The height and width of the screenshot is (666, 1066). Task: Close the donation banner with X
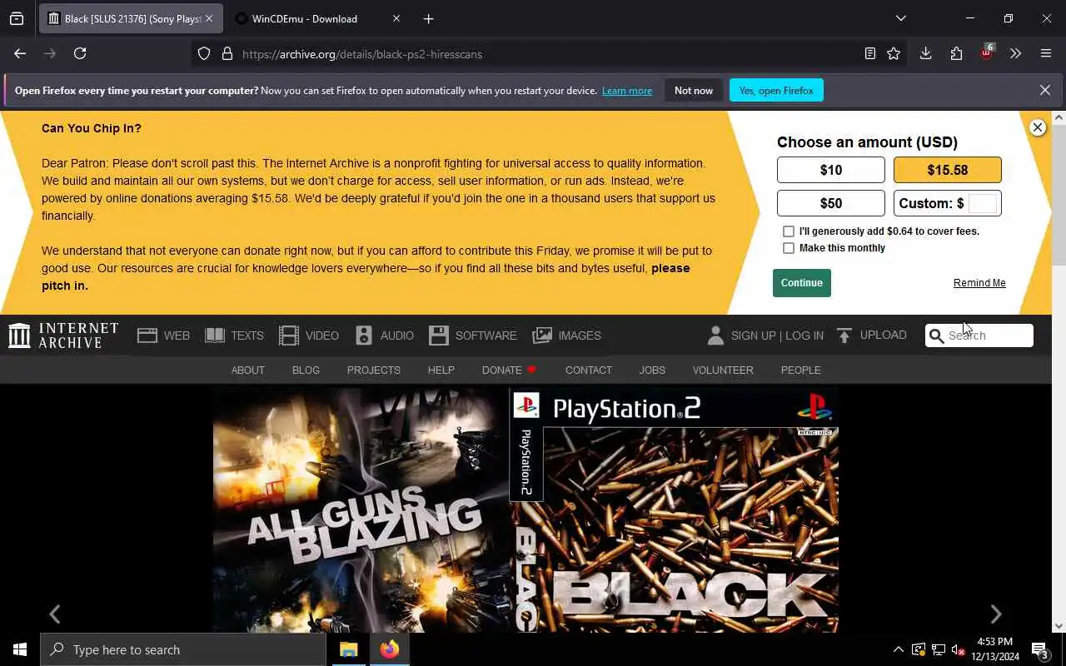pyautogui.click(x=1037, y=127)
